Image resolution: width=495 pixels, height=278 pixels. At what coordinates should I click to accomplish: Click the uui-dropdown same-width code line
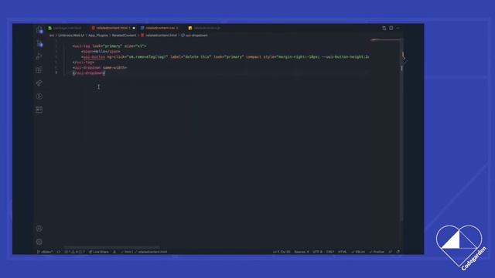[x=100, y=67]
